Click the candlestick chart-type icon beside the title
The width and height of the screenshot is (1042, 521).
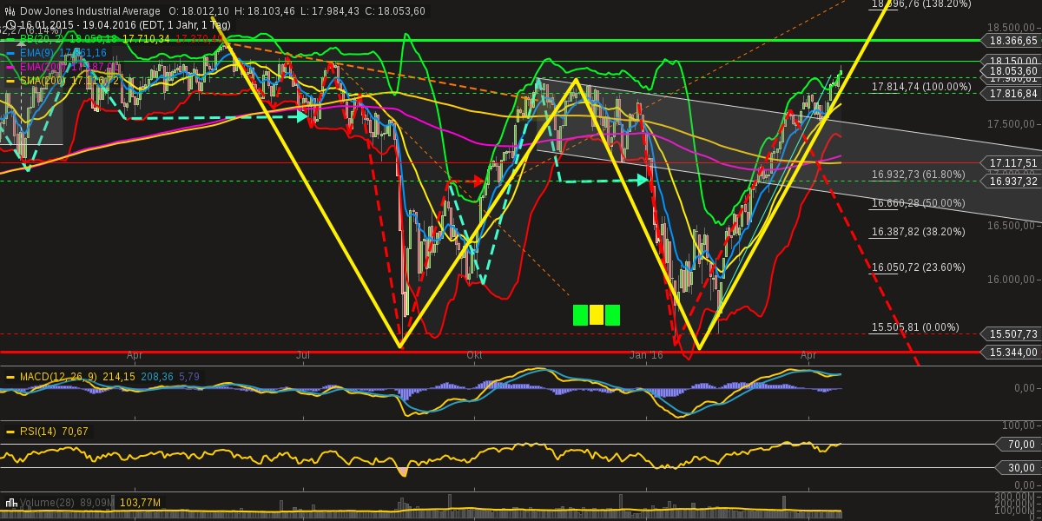tap(10, 10)
